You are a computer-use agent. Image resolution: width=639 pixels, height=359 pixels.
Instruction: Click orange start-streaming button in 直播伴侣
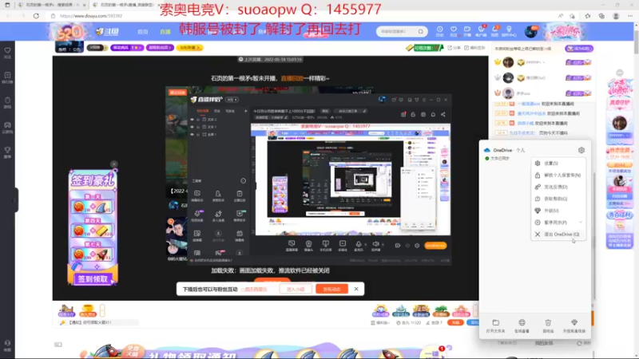[435, 246]
